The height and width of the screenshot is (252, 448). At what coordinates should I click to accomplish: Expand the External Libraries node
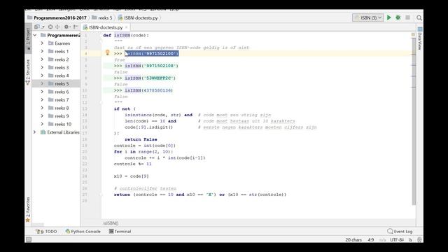click(x=35, y=132)
